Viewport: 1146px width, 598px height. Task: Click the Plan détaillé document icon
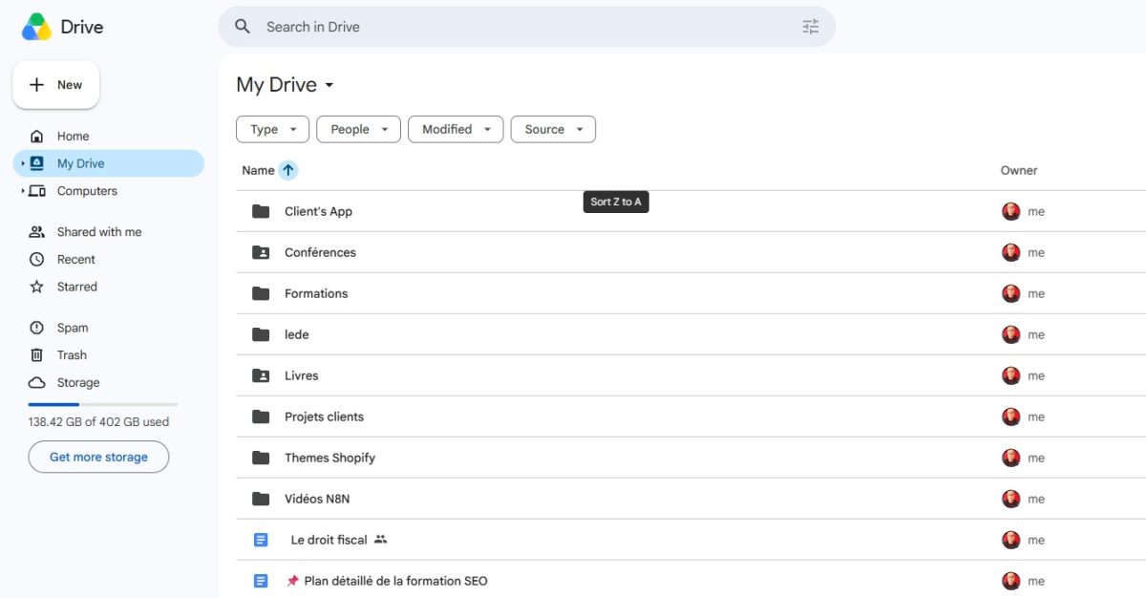coord(261,581)
